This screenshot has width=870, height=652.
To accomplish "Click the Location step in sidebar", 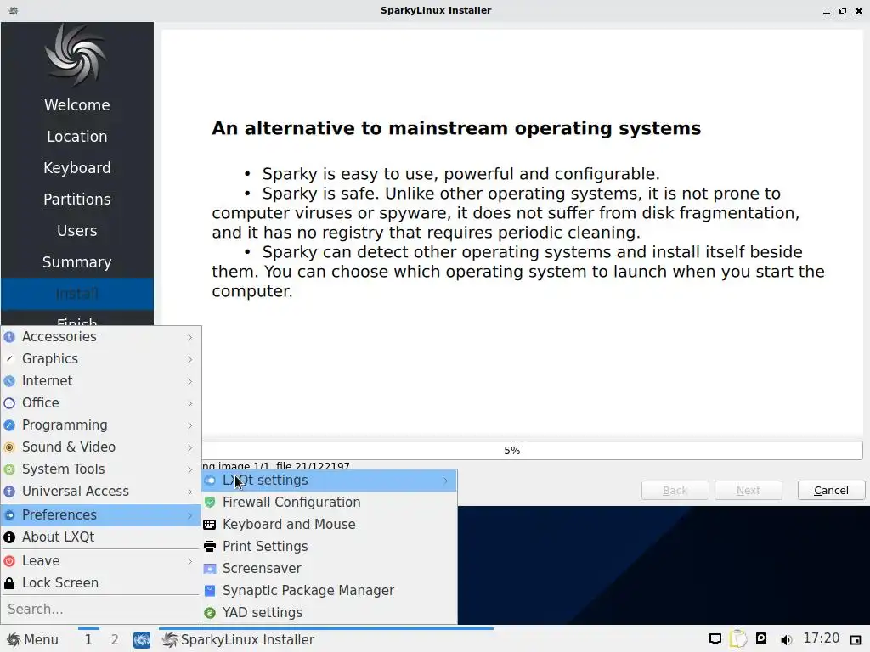I will (x=77, y=137).
